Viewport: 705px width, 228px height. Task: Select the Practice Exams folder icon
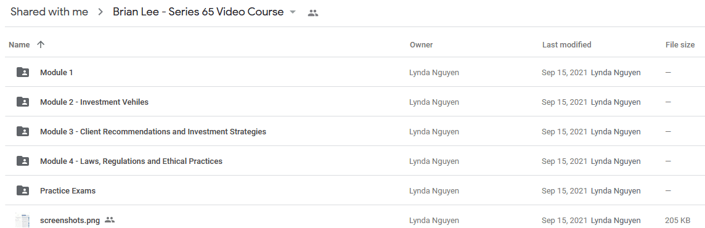click(23, 190)
